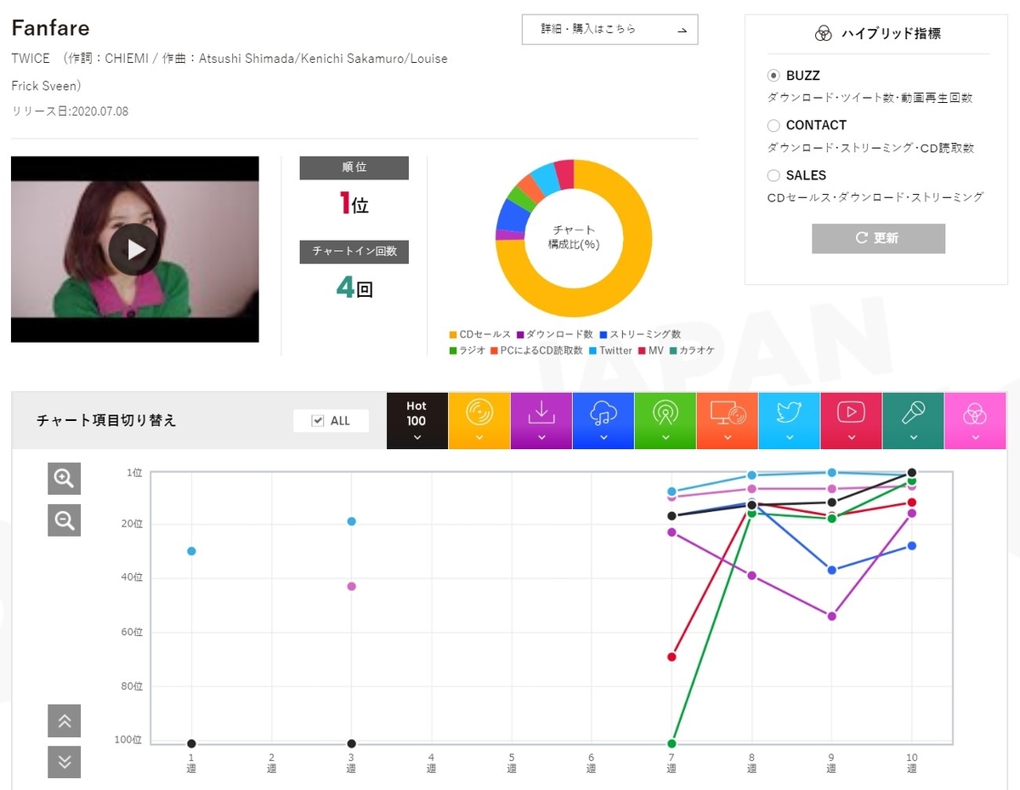Expand the radio tab chevron

click(666, 438)
